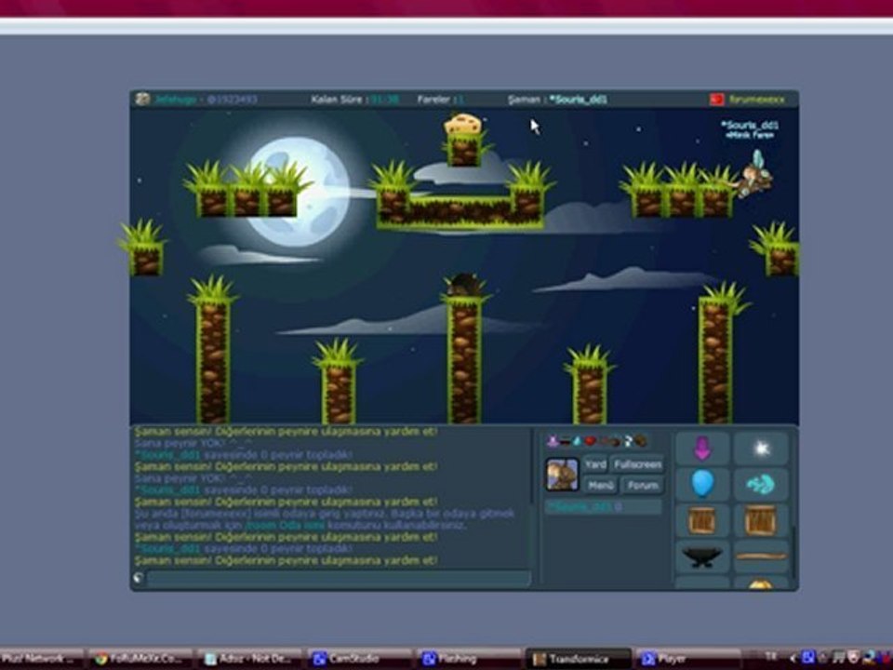Select the wooden plank shaman item
This screenshot has width=893, height=670.
pos(762,556)
